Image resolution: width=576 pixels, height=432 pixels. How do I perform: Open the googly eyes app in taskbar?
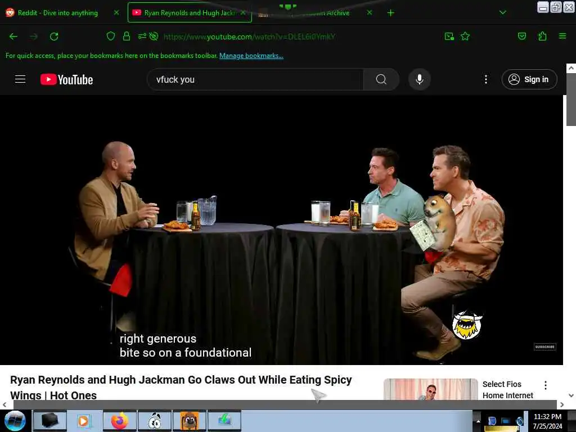click(x=155, y=421)
